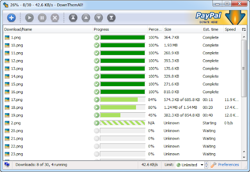Click the 00:40 estimated time cell

pos(207,115)
